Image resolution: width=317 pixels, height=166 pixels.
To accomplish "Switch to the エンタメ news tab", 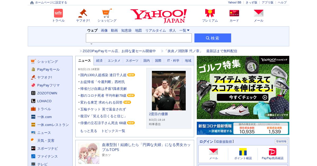I will 114,61.
